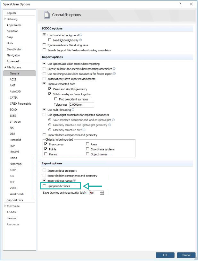Expand the Customize category
The image size is (198, 261).
pos(5,206)
